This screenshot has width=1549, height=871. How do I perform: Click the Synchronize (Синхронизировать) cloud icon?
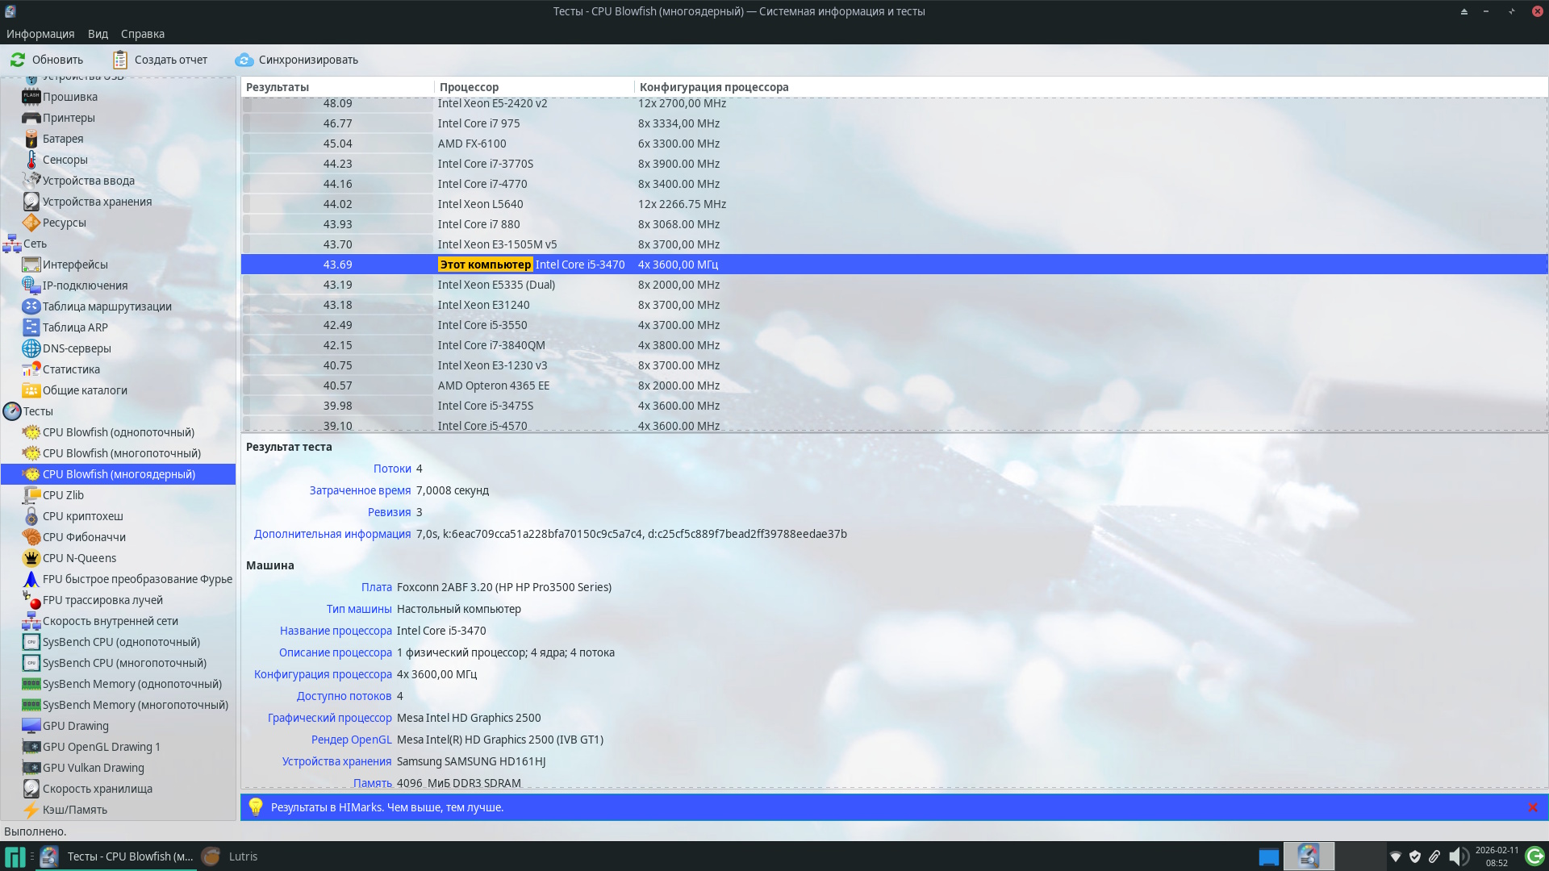244,60
